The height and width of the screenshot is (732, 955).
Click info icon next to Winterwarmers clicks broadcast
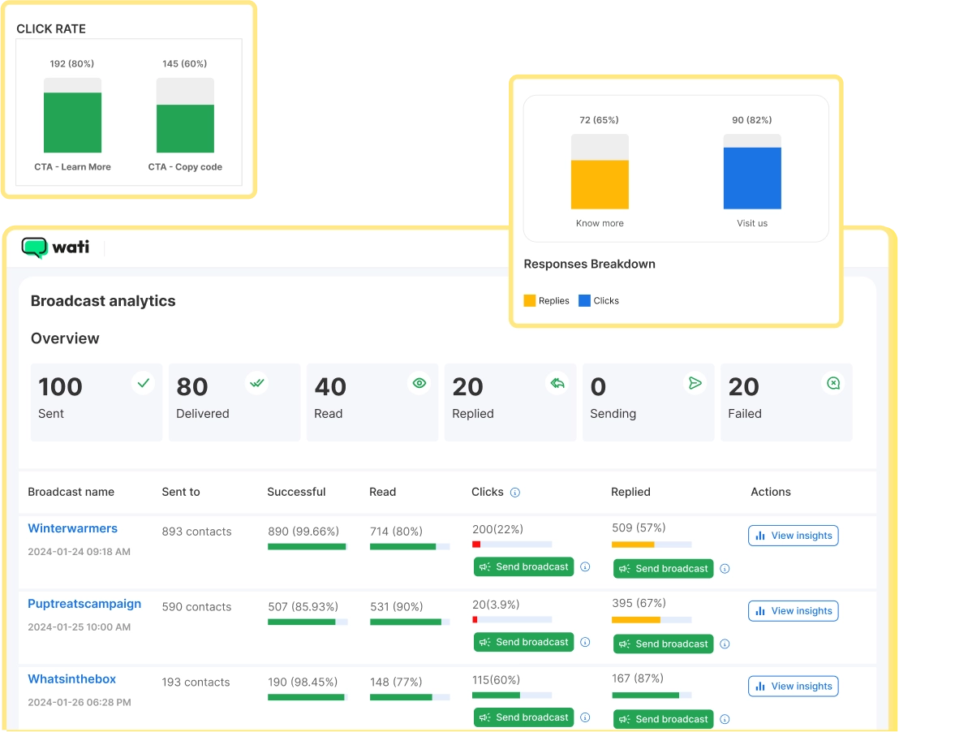click(x=585, y=567)
